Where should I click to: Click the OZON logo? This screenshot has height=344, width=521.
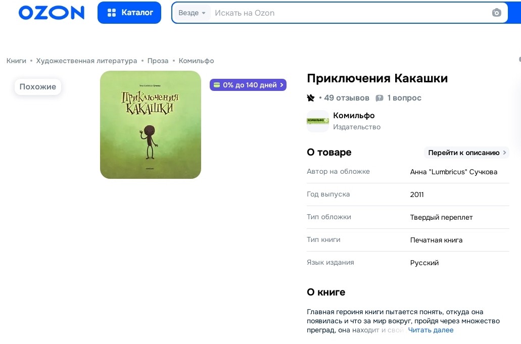[x=52, y=13]
